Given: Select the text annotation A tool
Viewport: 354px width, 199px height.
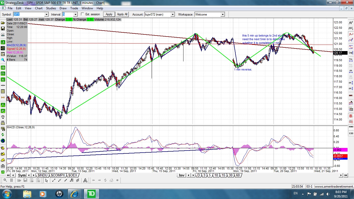Looking at the screenshot, I should pos(85,180).
